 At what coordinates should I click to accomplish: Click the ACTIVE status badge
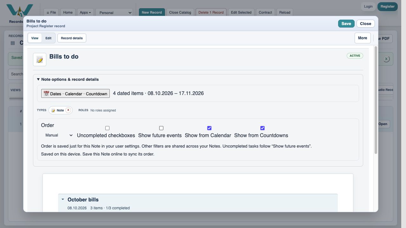pyautogui.click(x=355, y=56)
